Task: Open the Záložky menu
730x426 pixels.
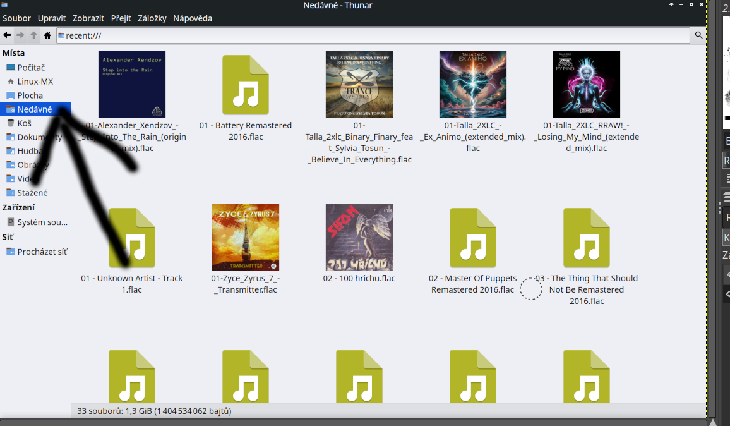Action: [152, 18]
